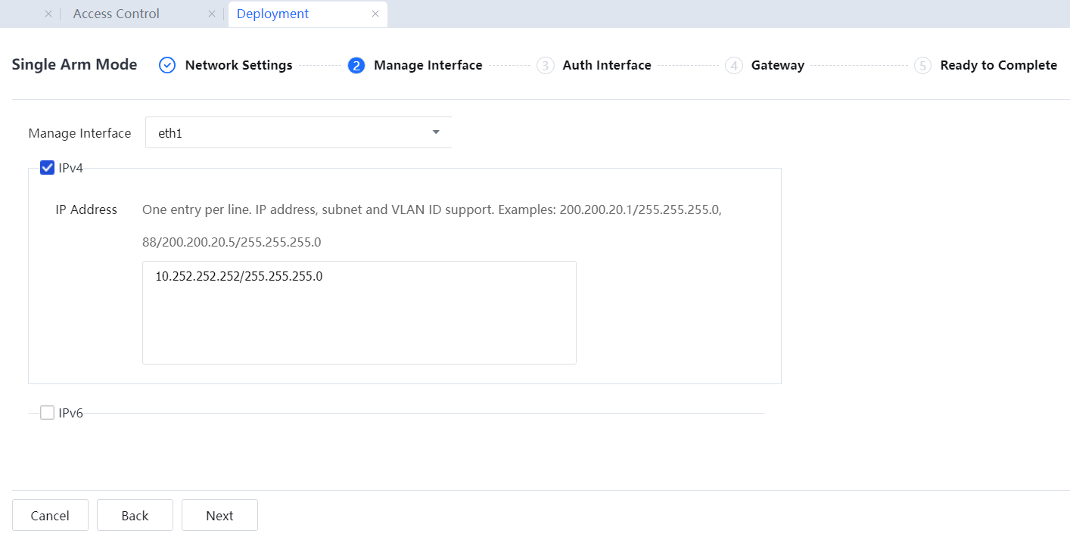Uncheck the IPv4 checkbox

[47, 168]
